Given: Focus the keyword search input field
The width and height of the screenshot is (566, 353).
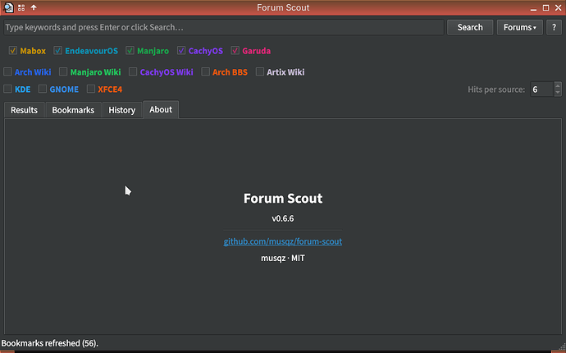Looking at the screenshot, I should point(224,27).
